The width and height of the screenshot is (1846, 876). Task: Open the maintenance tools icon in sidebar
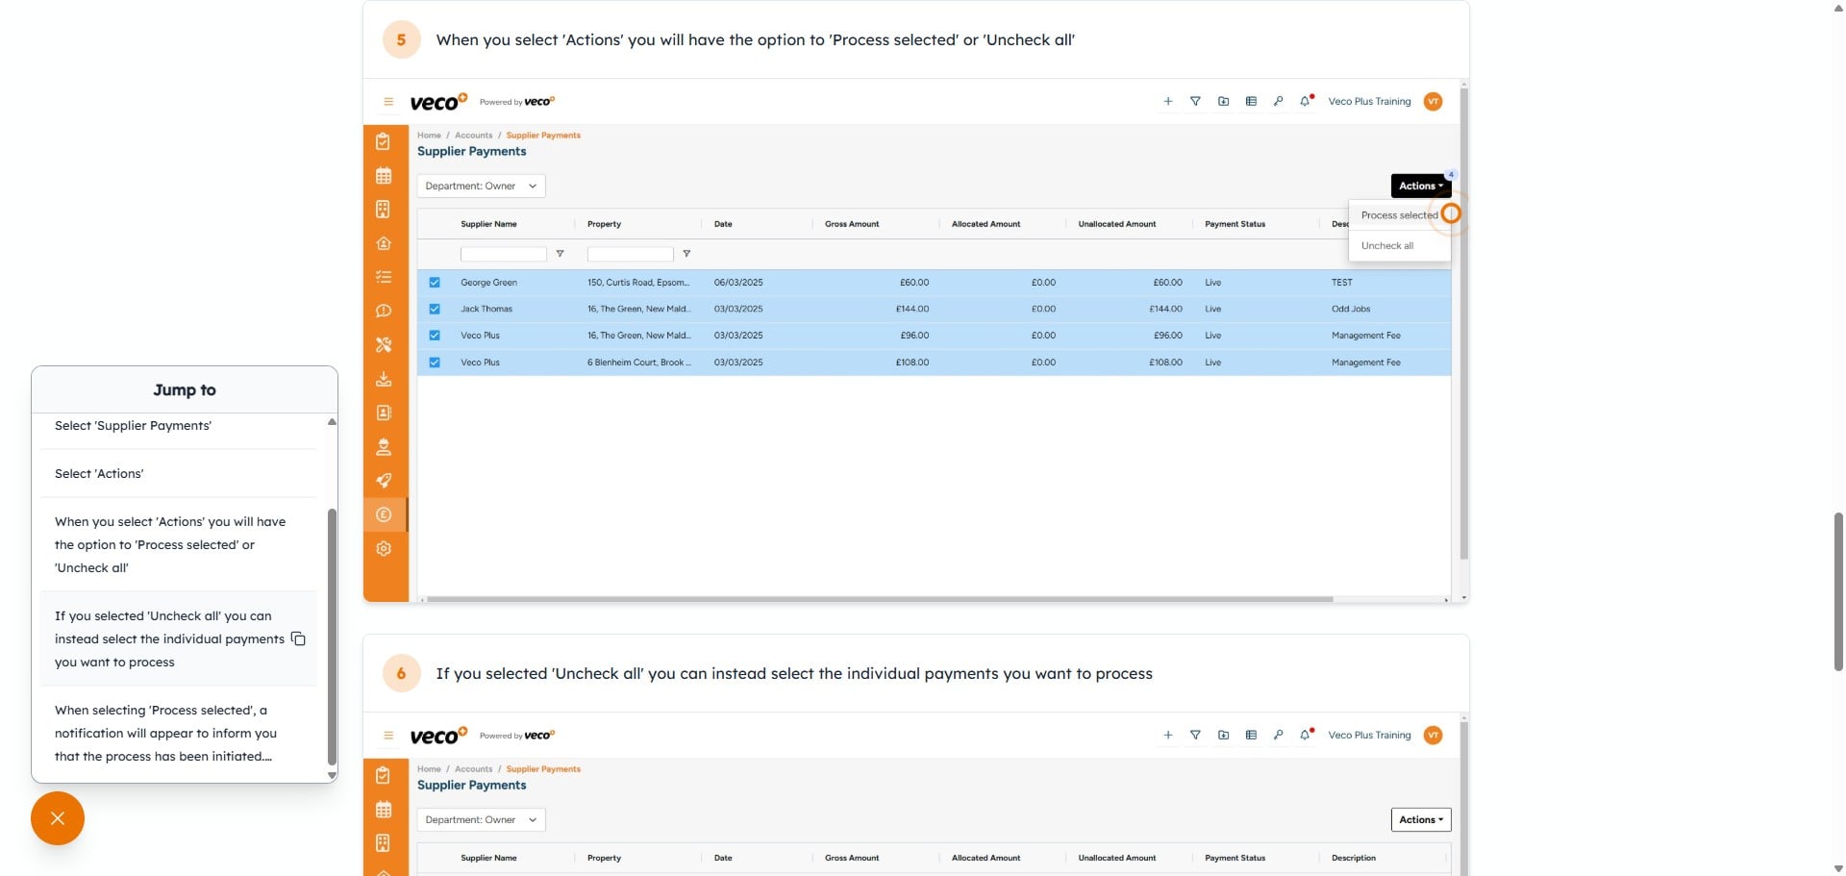point(384,345)
